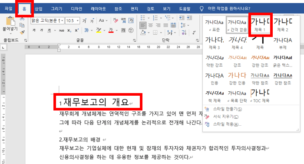Screen dimensions: 304x164
Task: Apply distributed alignment icon
Action: [x=173, y=25]
